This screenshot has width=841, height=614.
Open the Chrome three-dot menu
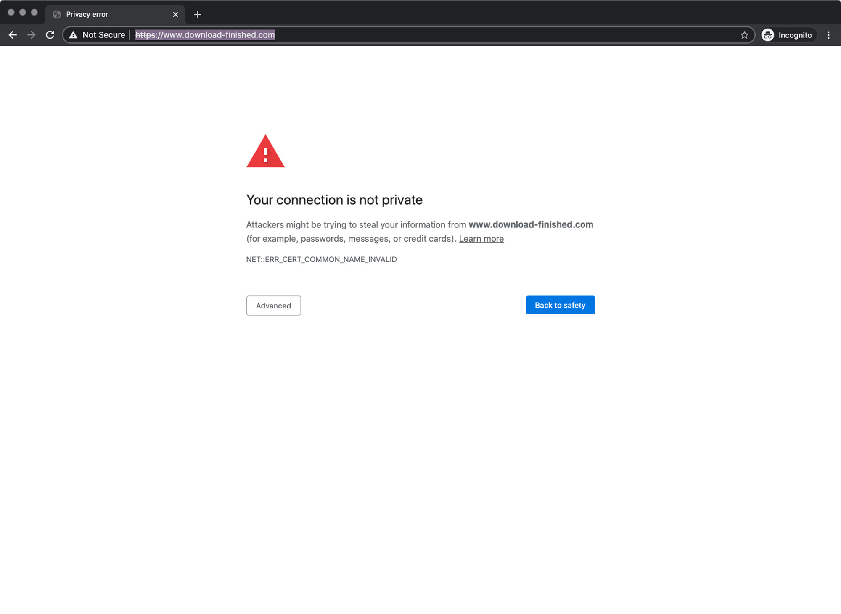coord(828,35)
